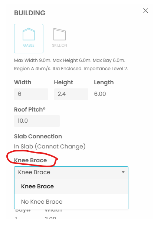Click the SKILLION text label
Image resolution: width=154 pixels, height=232 pixels.
click(59, 45)
